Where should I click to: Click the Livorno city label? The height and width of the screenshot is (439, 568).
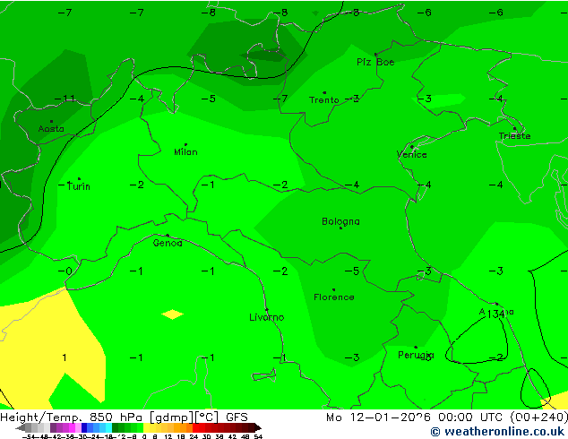(x=267, y=317)
